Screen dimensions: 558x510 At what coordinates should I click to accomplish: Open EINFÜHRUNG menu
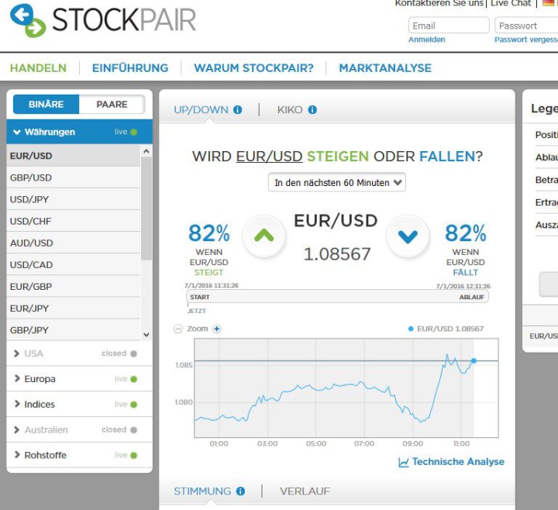130,68
